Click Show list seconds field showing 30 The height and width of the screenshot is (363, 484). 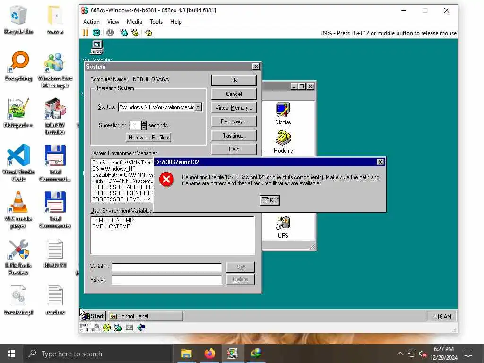pyautogui.click(x=135, y=125)
